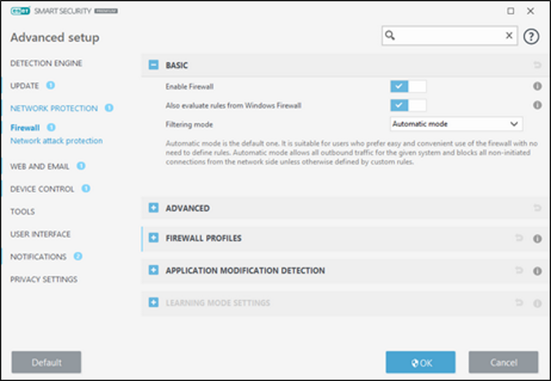This screenshot has height=381, width=551.
Task: Toggle the Enable Firewall switch
Action: 408,87
